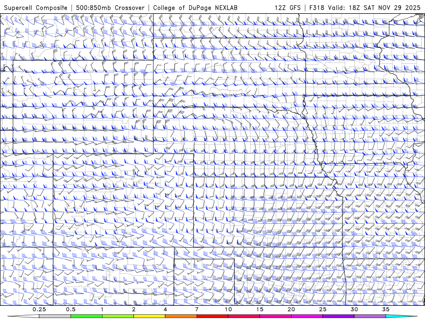Click 'College of DuPage NEXLAB' text
This screenshot has width=425, height=319.
195,8
